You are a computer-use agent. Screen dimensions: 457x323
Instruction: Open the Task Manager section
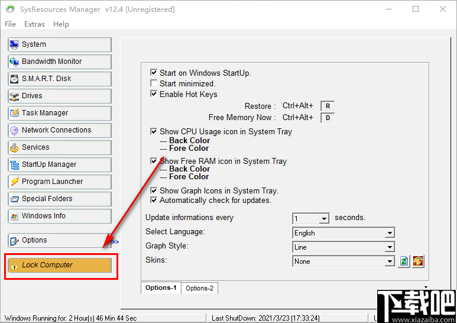(x=60, y=113)
